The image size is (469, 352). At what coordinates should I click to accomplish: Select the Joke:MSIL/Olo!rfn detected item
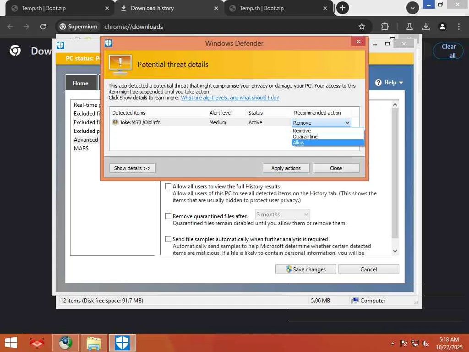click(140, 122)
